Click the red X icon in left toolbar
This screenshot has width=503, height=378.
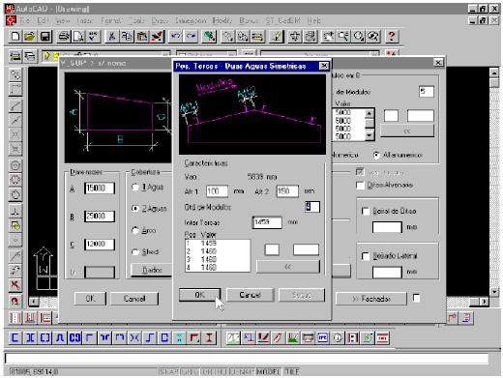15,285
